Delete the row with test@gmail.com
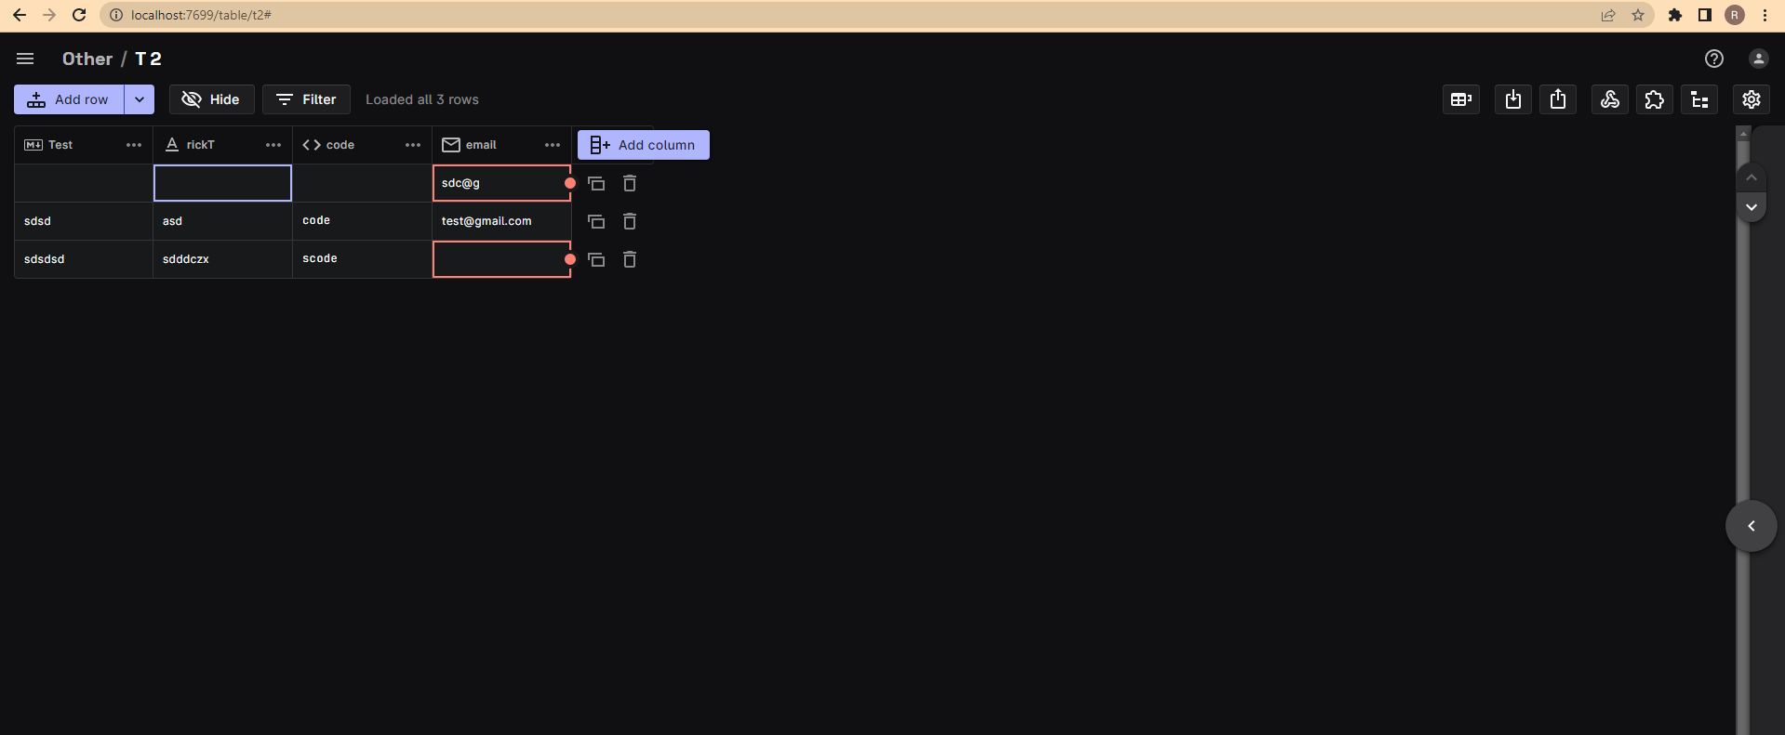Screen dimensions: 1785x735 point(630,221)
